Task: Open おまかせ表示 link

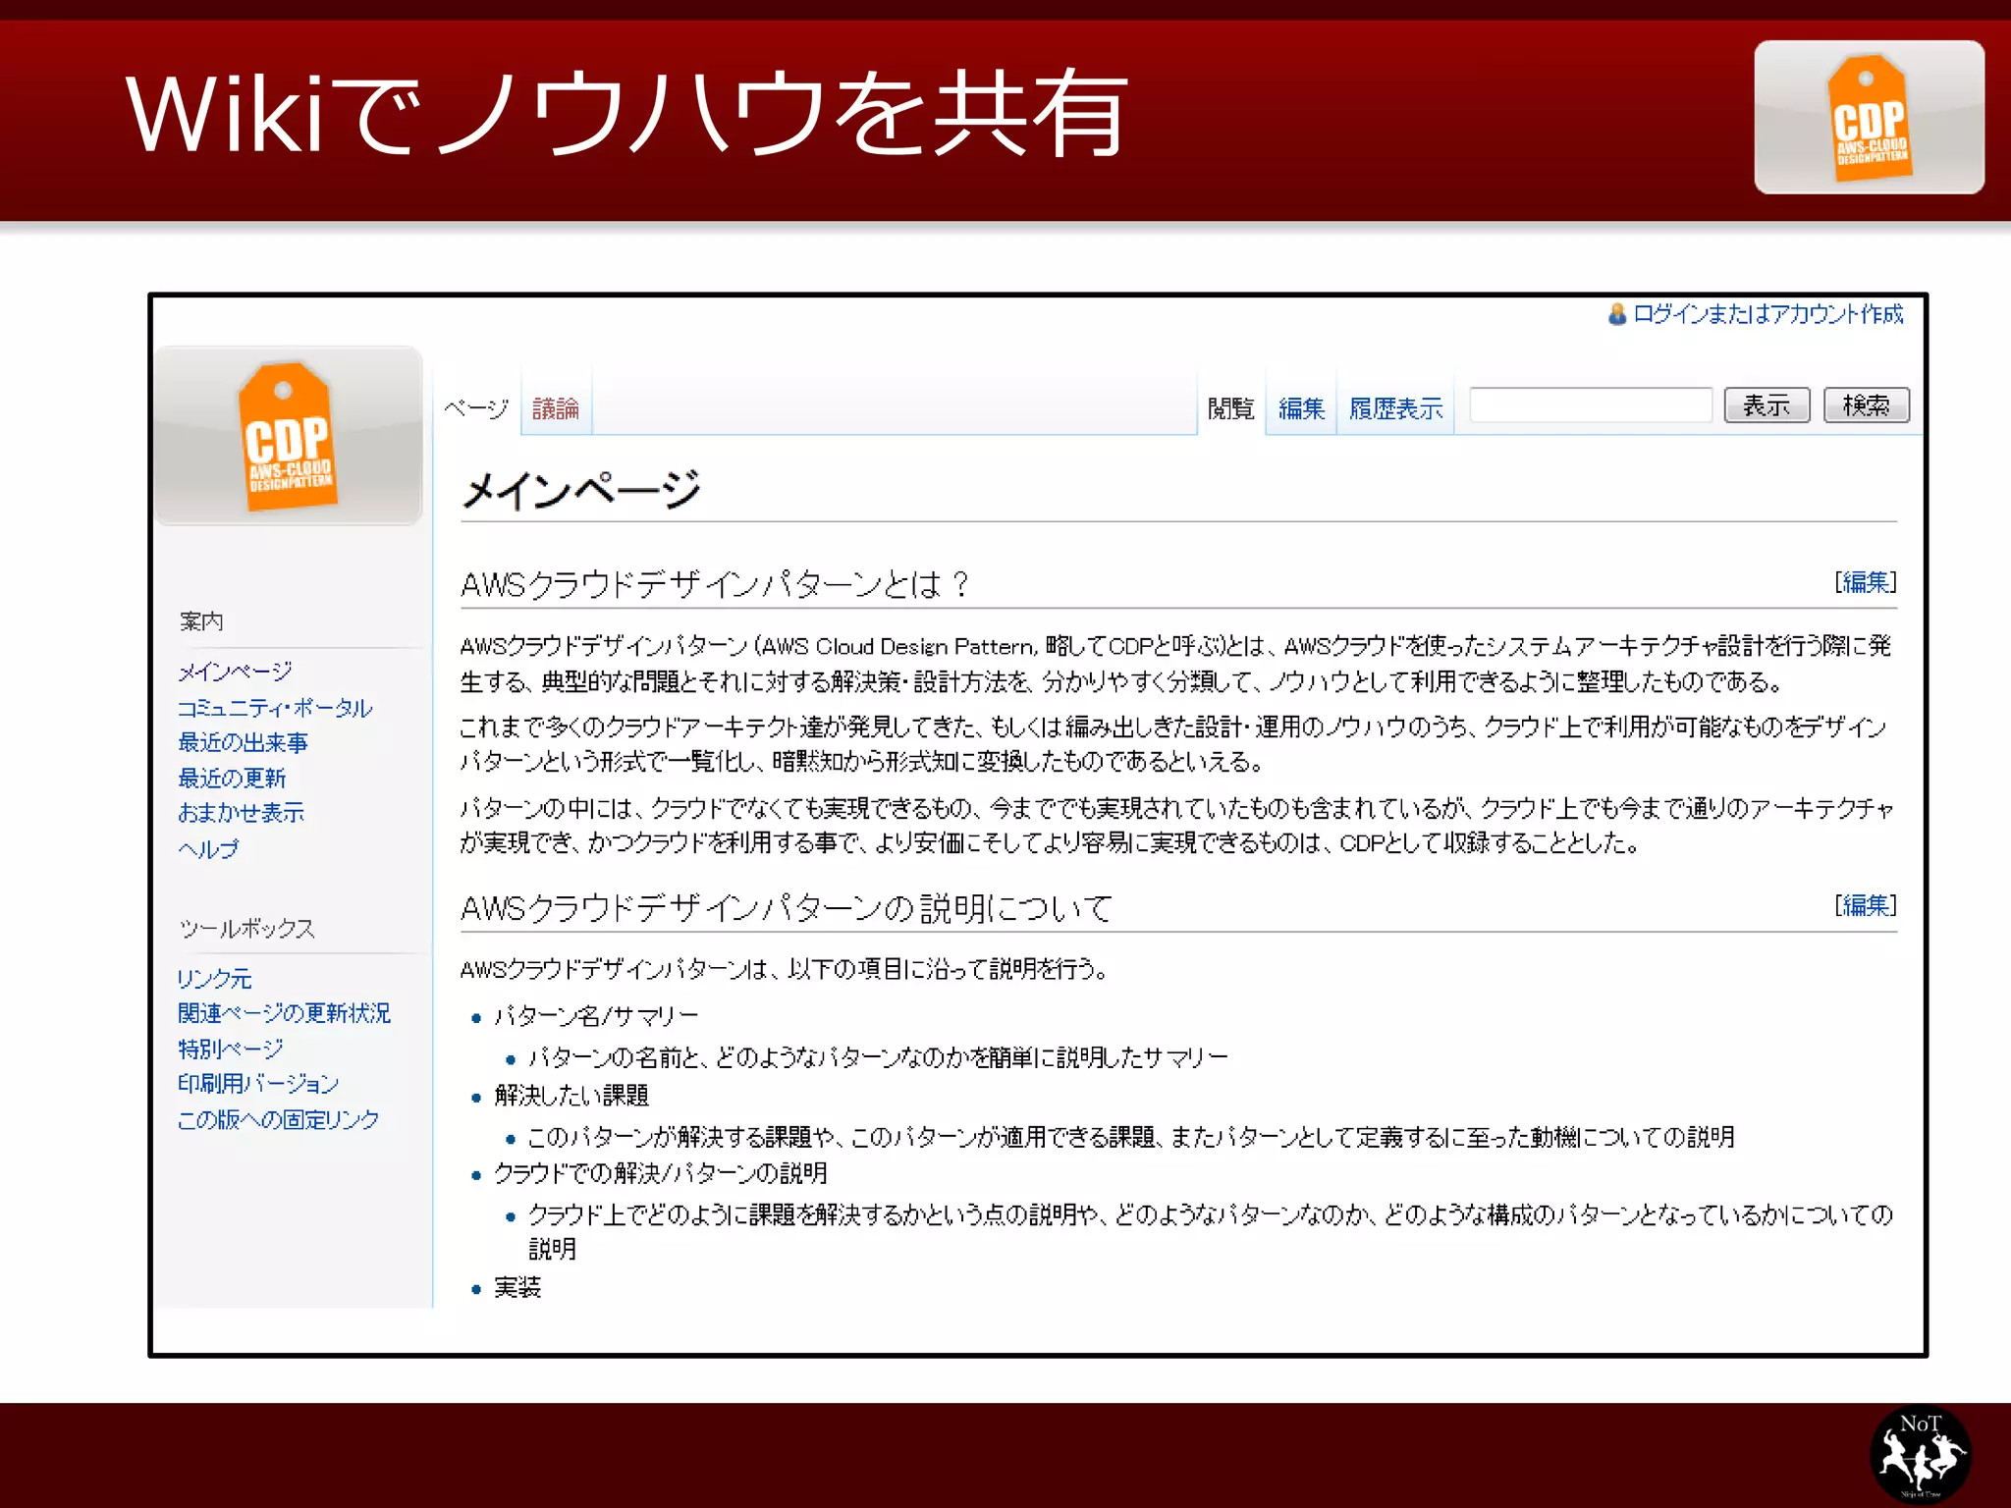Action: pos(241,813)
